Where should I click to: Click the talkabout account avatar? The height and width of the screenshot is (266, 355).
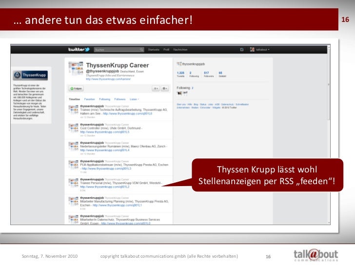tap(252, 49)
